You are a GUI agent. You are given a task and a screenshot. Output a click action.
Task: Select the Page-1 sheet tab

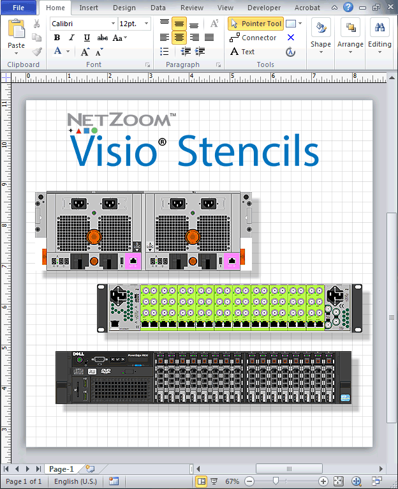(61, 469)
